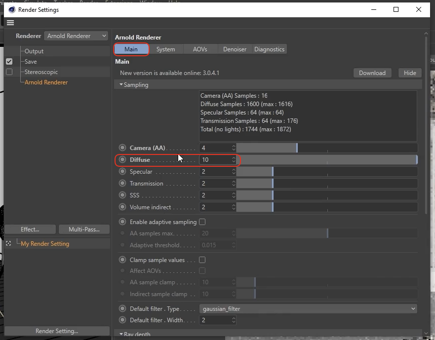This screenshot has height=340, width=435.
Task: Click the scroll down arrow
Action: point(426,333)
